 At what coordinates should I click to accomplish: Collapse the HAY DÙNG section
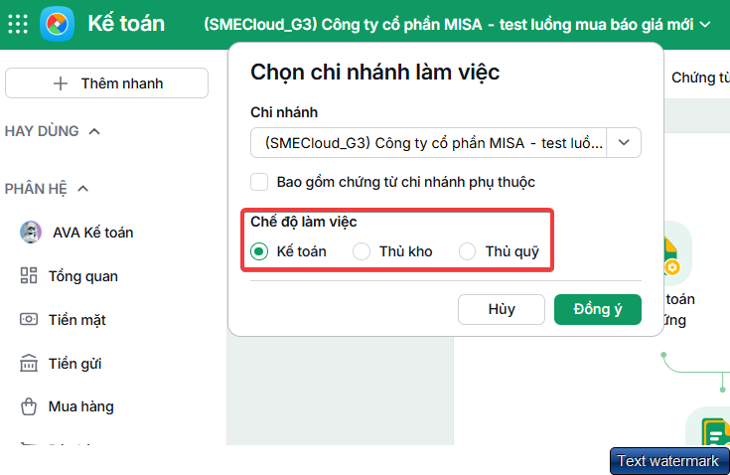tap(94, 131)
